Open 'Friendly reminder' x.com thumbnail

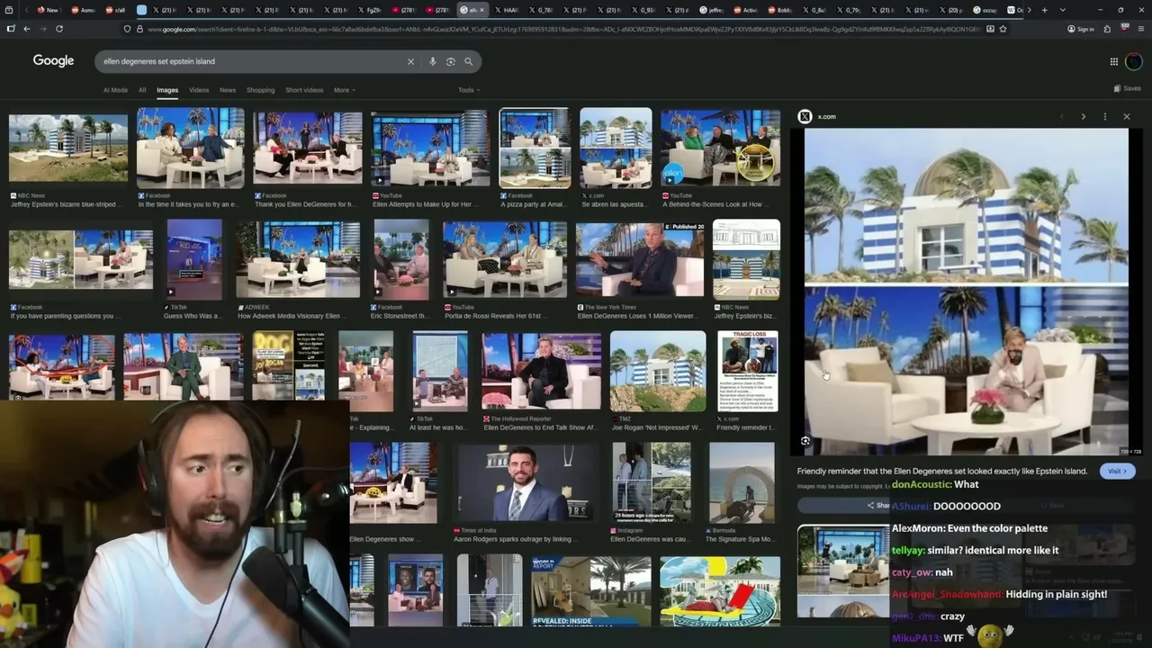[748, 371]
